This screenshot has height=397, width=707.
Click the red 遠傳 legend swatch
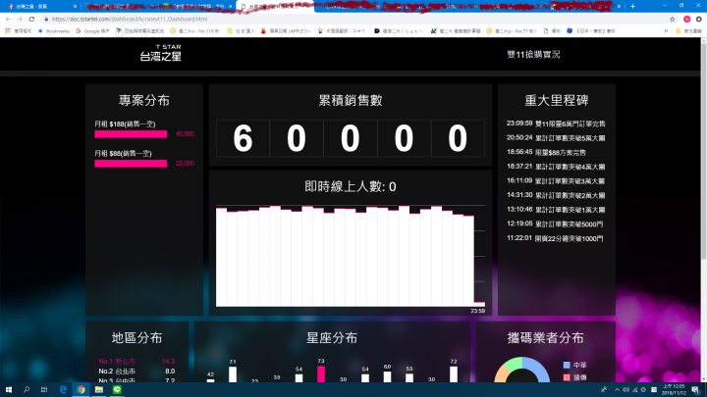(567, 377)
